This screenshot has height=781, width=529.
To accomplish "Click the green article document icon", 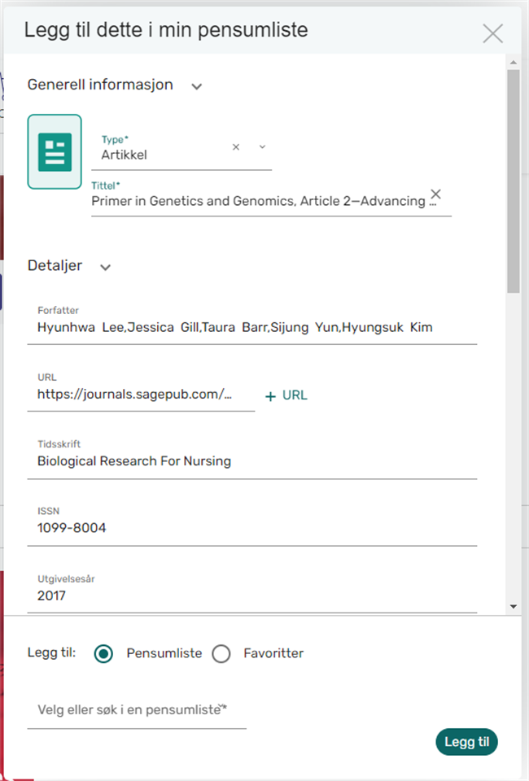I will point(55,152).
